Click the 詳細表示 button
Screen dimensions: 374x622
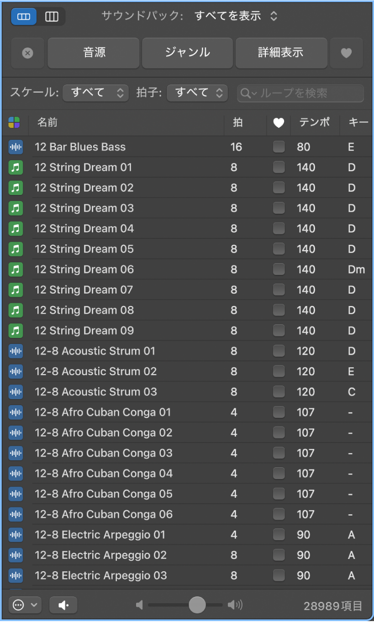(x=281, y=53)
